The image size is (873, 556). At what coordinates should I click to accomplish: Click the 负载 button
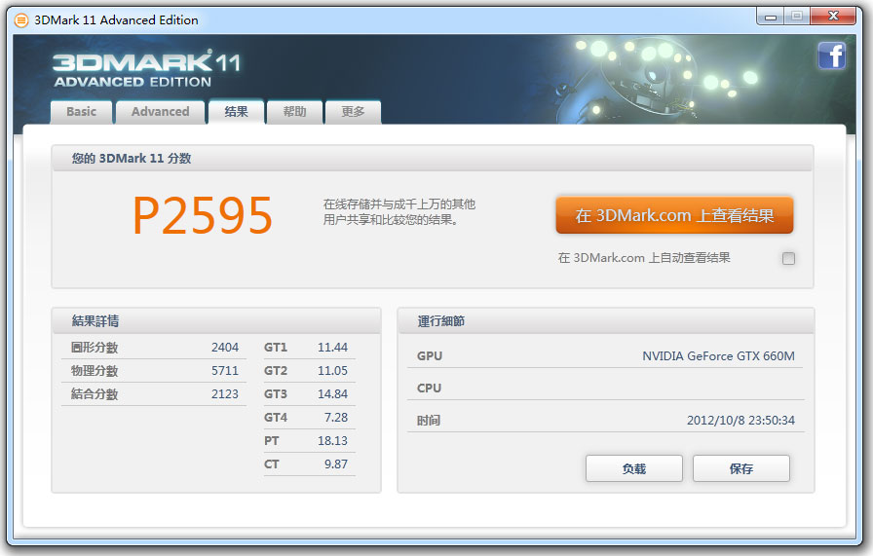(633, 468)
